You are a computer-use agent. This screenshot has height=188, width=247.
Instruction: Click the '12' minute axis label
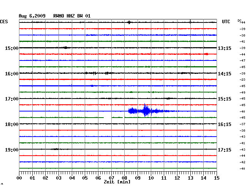pos(177,178)
